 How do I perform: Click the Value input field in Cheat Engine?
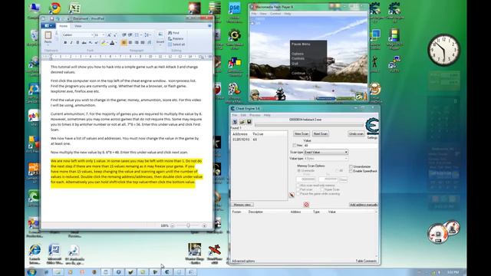[341, 146]
